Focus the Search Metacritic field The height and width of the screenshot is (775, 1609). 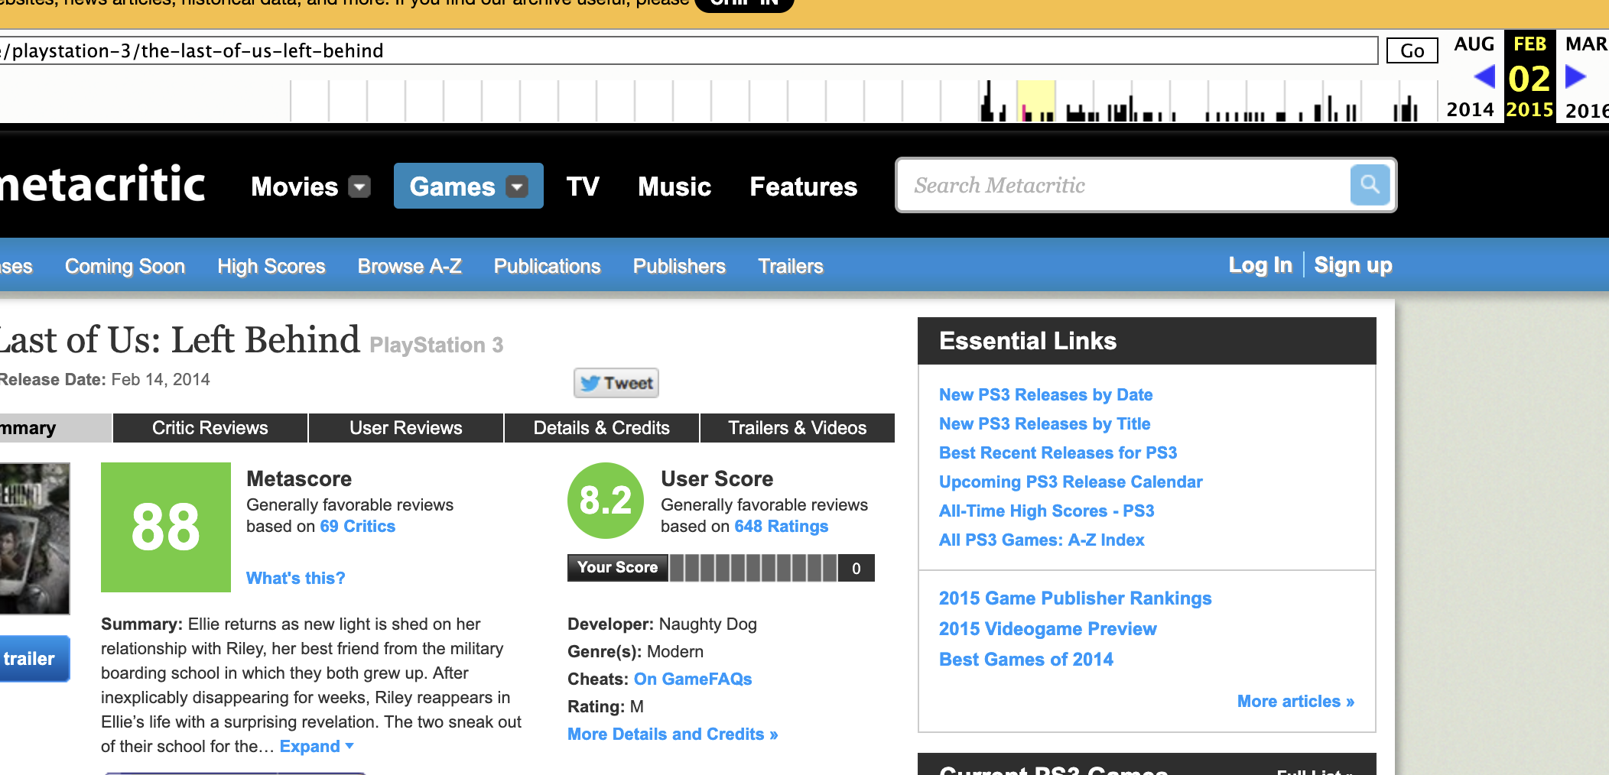click(x=1124, y=185)
